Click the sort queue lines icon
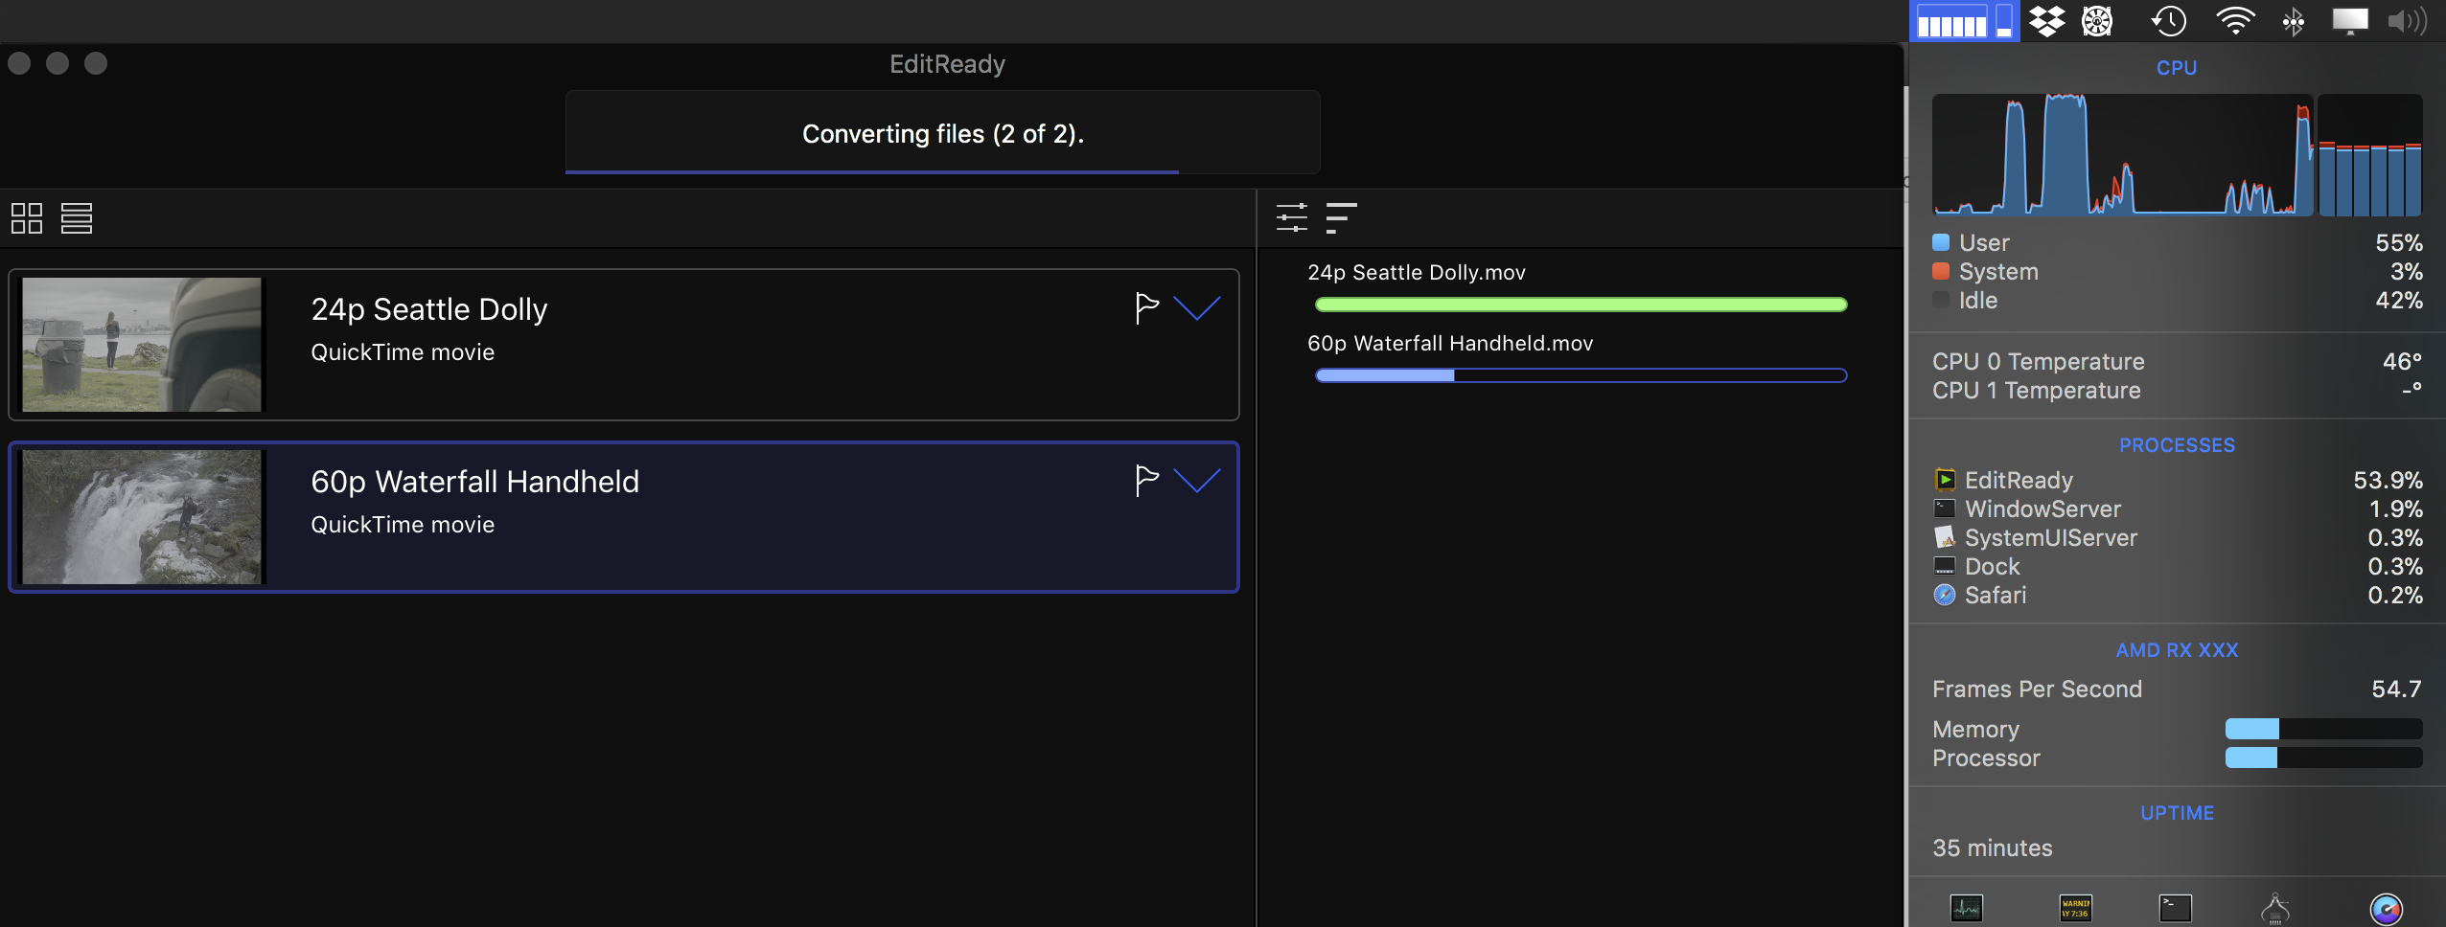The width and height of the screenshot is (2446, 927). click(x=1341, y=217)
